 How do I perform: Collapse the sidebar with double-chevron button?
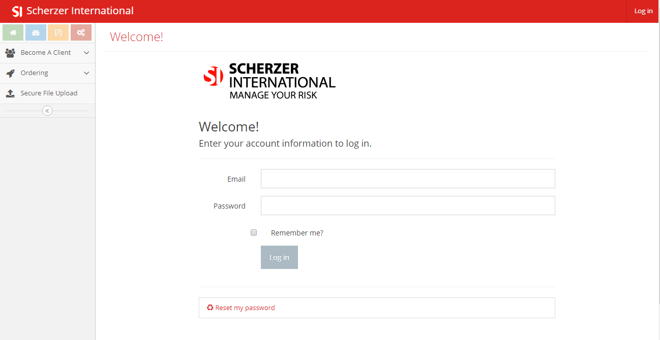tap(47, 111)
